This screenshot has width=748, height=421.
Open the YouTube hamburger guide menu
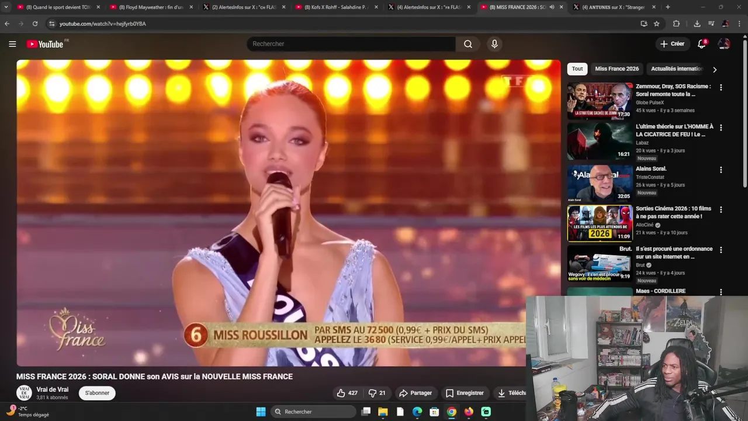pos(12,44)
